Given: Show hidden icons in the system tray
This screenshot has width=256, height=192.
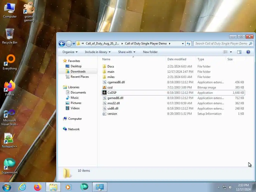Looking at the screenshot, I should coord(218,187).
